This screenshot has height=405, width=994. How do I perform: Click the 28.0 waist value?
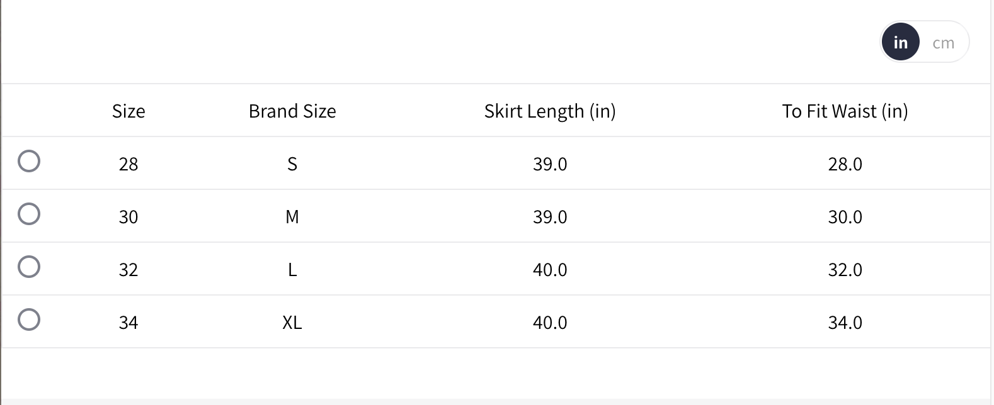click(845, 164)
